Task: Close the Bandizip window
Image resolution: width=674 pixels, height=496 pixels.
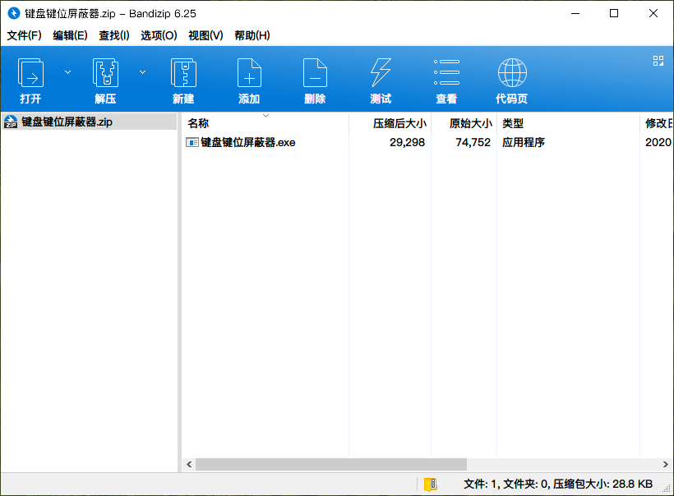Action: [x=653, y=13]
